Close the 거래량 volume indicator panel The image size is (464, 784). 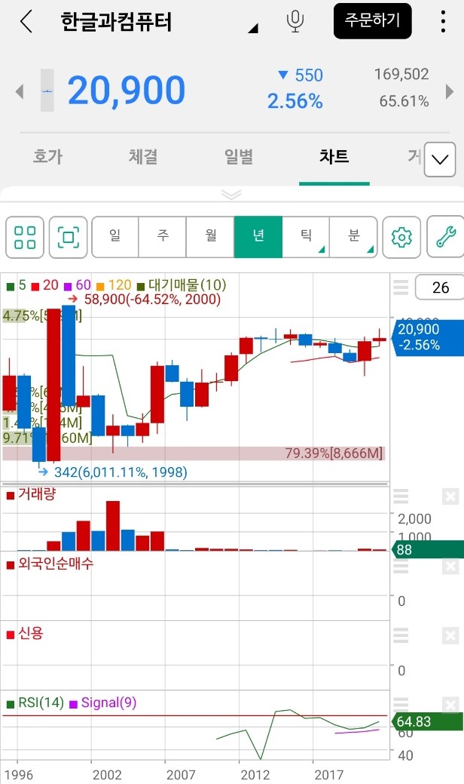coord(450,497)
